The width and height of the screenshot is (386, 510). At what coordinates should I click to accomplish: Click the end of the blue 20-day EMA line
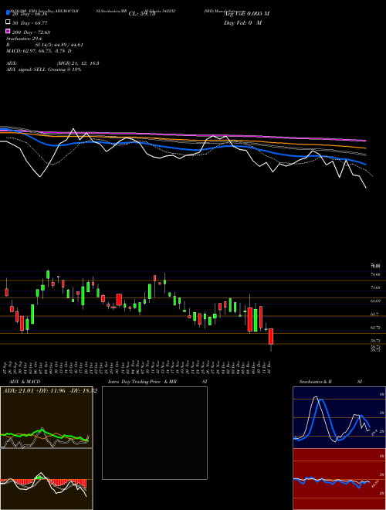click(x=366, y=165)
